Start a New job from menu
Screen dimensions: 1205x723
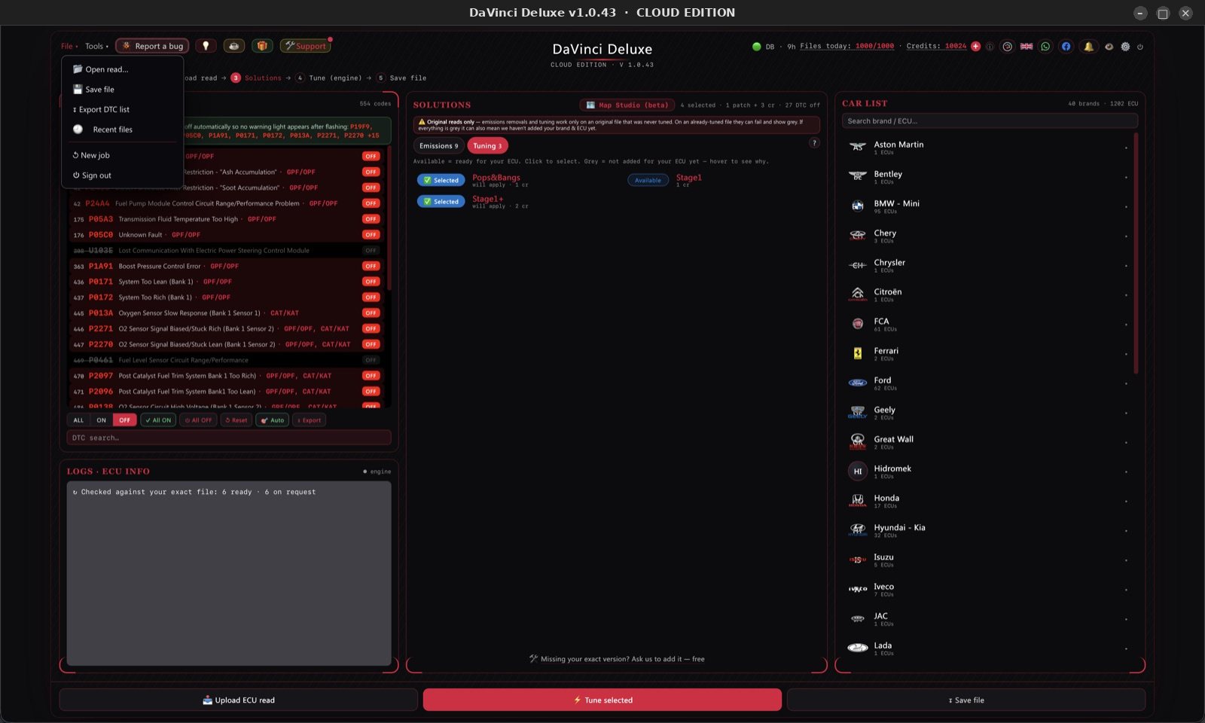pos(122,155)
